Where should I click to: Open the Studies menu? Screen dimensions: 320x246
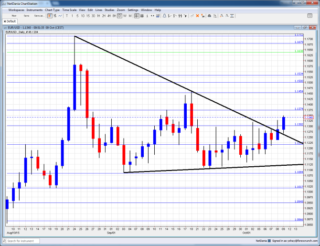pyautogui.click(x=109, y=10)
